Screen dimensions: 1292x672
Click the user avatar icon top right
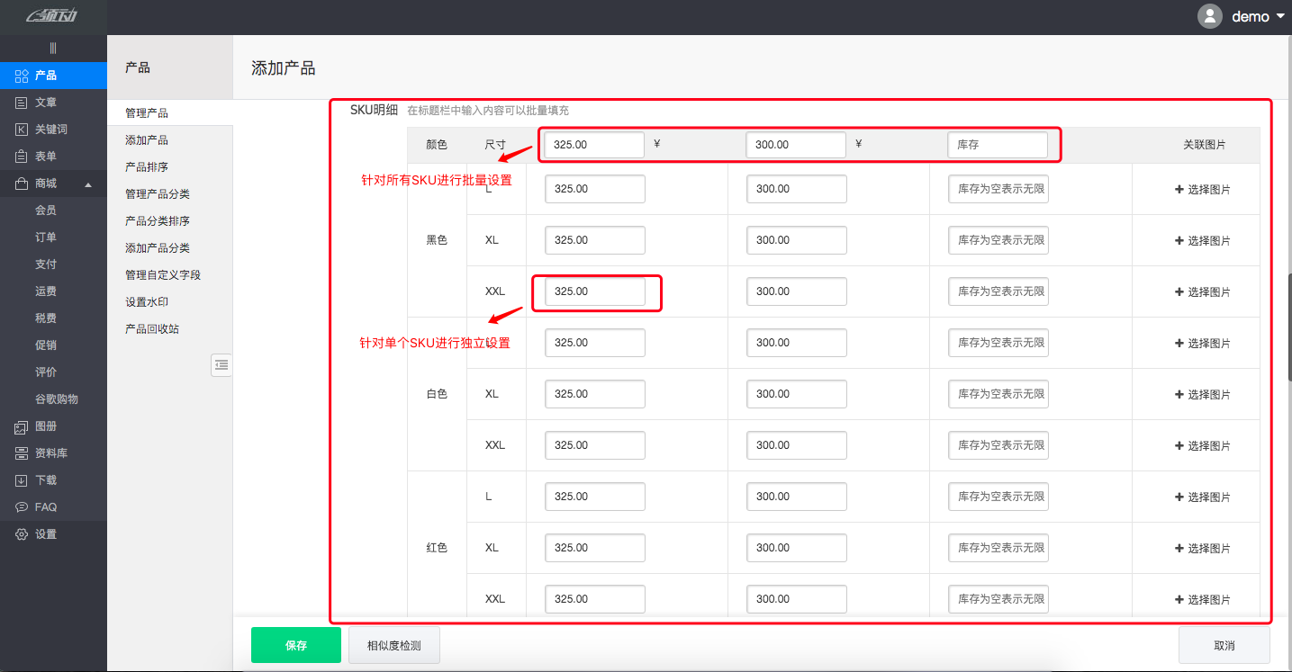[x=1209, y=15]
